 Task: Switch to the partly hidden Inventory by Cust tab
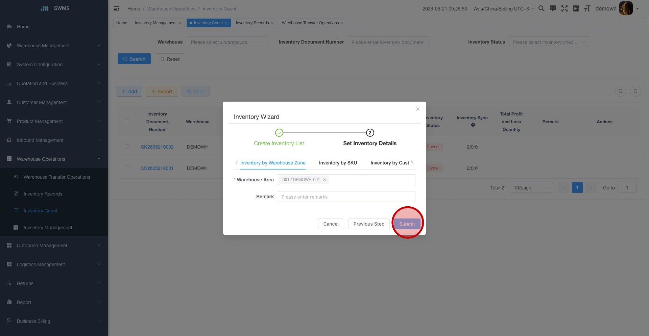pyautogui.click(x=390, y=163)
